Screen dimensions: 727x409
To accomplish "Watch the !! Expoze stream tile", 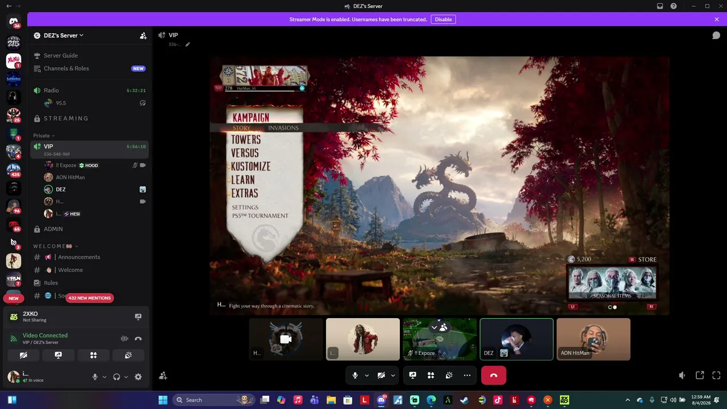I will coord(440,339).
